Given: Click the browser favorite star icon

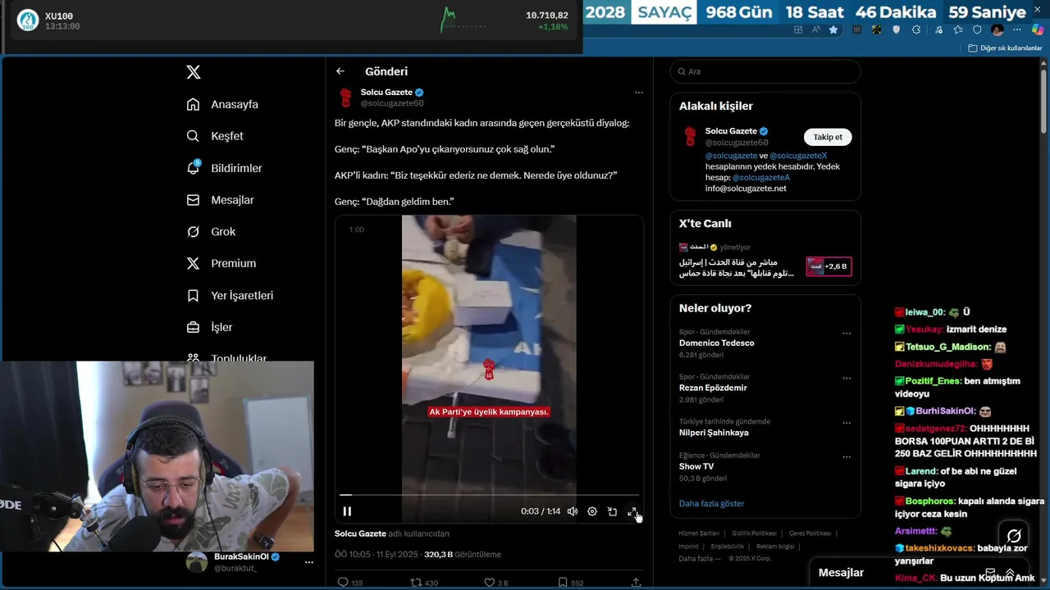Looking at the screenshot, I should [x=833, y=29].
